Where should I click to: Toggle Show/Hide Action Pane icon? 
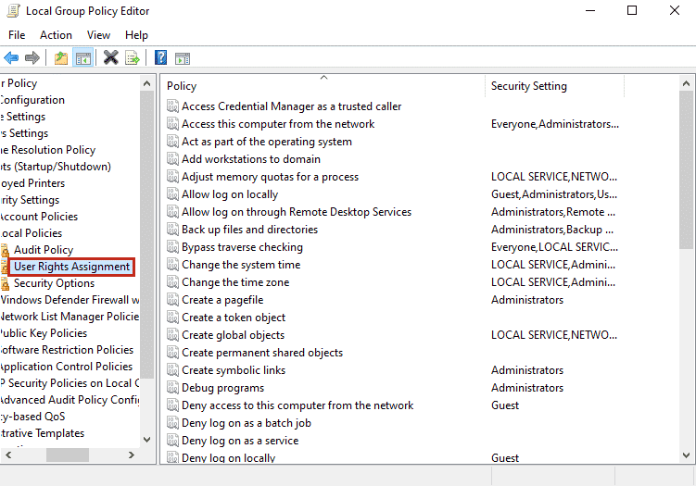[x=183, y=58]
